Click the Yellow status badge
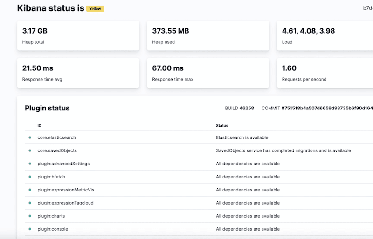373x239 pixels. click(95, 8)
